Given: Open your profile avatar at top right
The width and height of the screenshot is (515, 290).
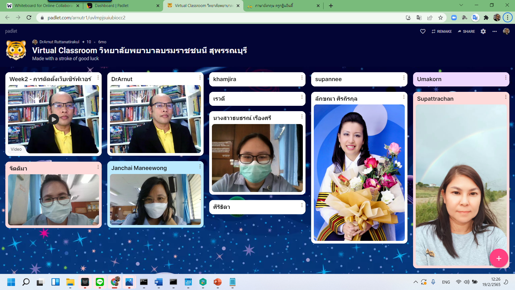Looking at the screenshot, I should point(506,31).
